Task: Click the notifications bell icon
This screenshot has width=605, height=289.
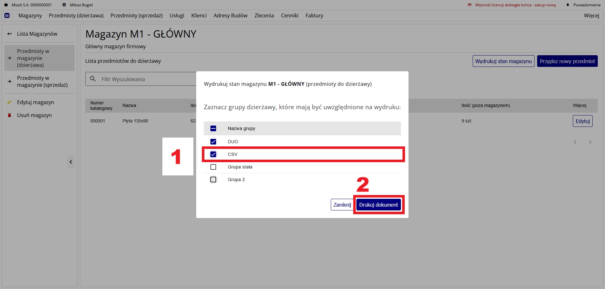Action: 568,5
